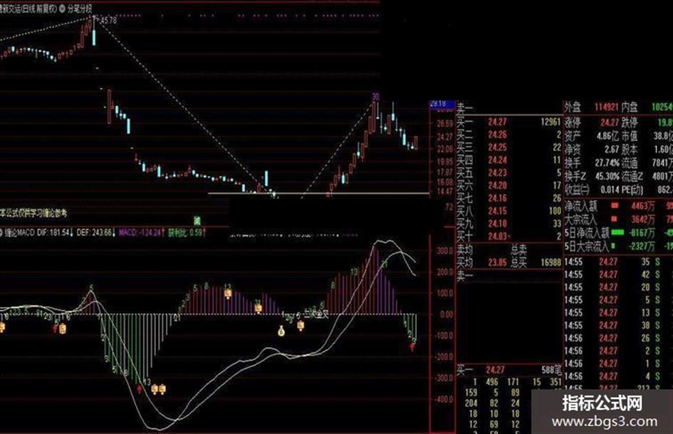Select the 分笔分段 indicator label
This screenshot has width=673, height=434.
point(79,8)
